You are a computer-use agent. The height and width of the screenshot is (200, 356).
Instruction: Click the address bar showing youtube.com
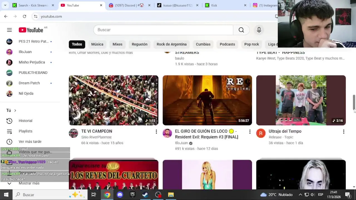(x=153, y=16)
